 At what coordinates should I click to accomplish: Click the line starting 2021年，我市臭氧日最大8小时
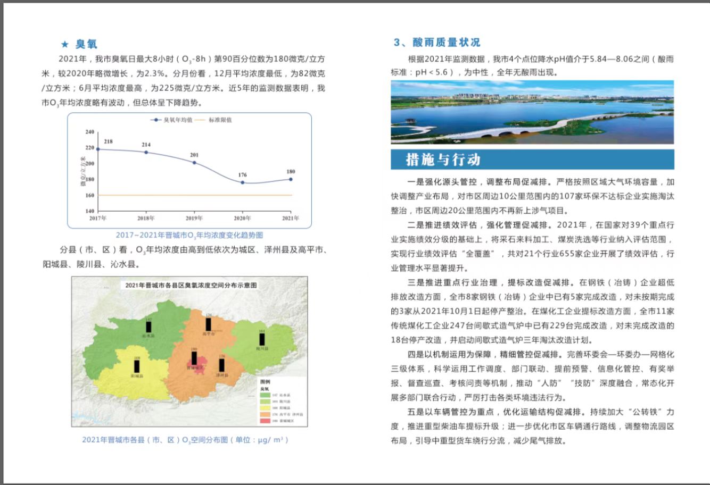pyautogui.click(x=192, y=58)
